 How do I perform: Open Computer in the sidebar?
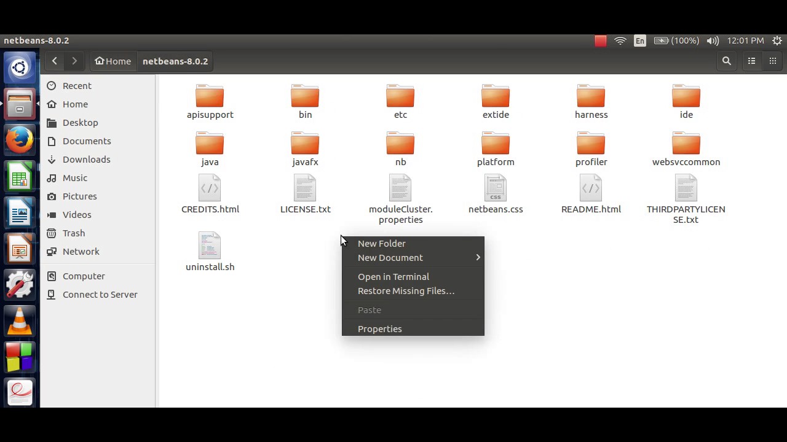coord(98,276)
